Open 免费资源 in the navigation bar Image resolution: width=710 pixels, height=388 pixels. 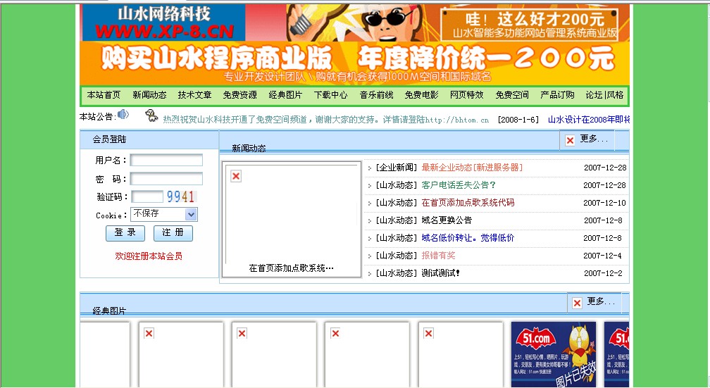pos(240,94)
